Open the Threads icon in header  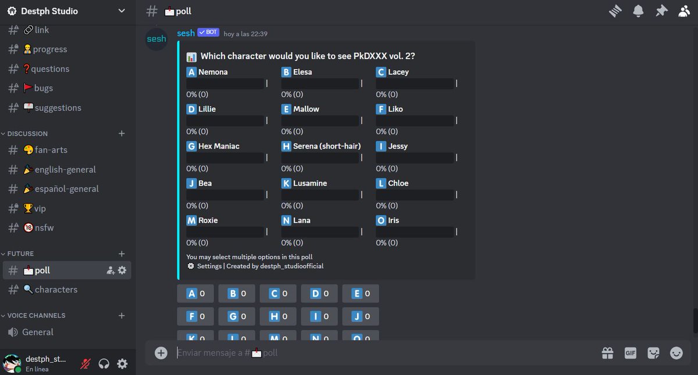click(x=616, y=11)
